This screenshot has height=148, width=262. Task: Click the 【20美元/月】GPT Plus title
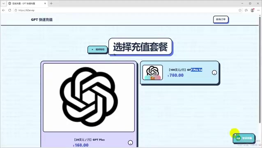(89, 140)
